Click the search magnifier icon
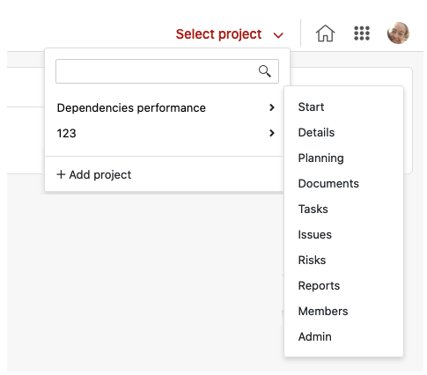 (265, 71)
